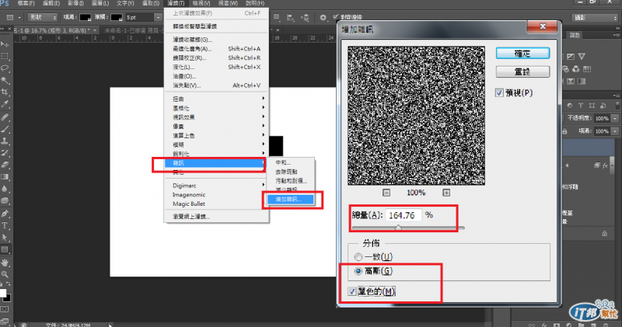Viewport: 622px width, 327px height.
Task: Zoom out the noise preview with minus button
Action: (386, 193)
